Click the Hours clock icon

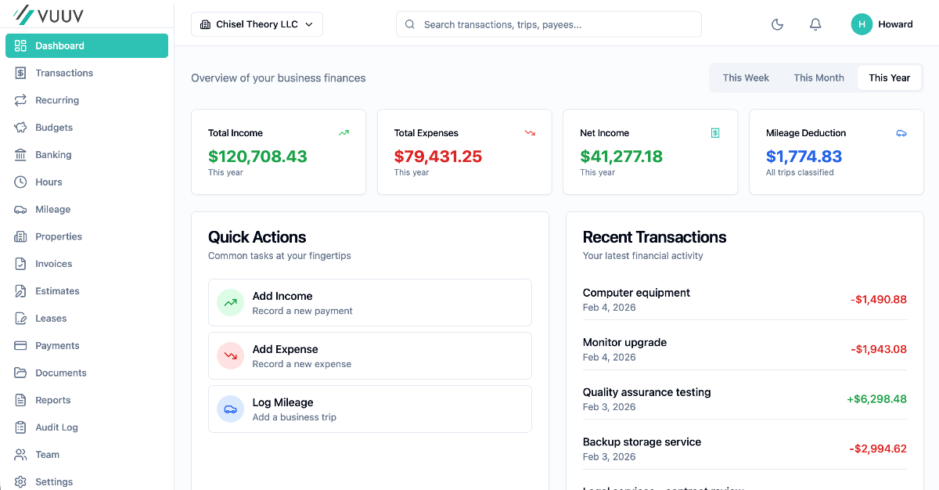(20, 182)
